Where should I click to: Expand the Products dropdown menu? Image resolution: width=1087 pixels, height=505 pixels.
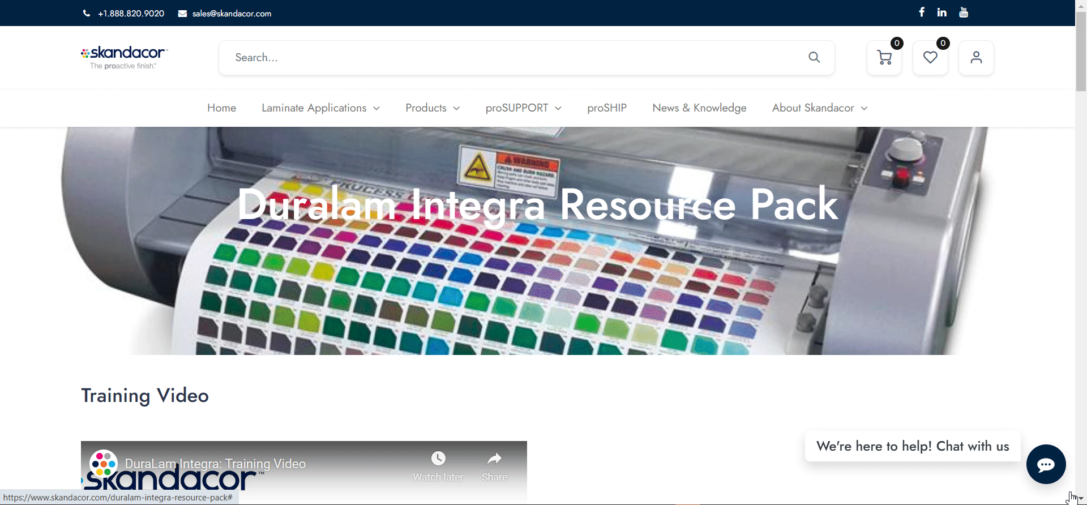point(433,108)
